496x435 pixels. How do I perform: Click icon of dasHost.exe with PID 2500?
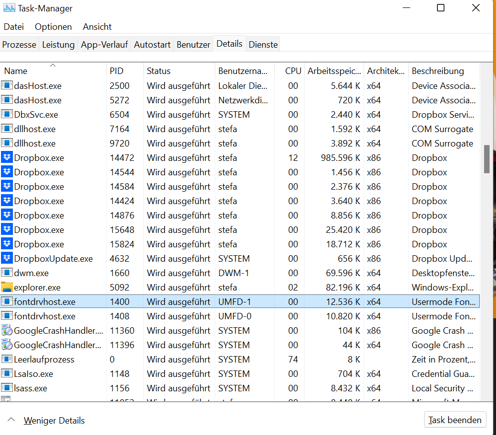[x=6, y=85]
